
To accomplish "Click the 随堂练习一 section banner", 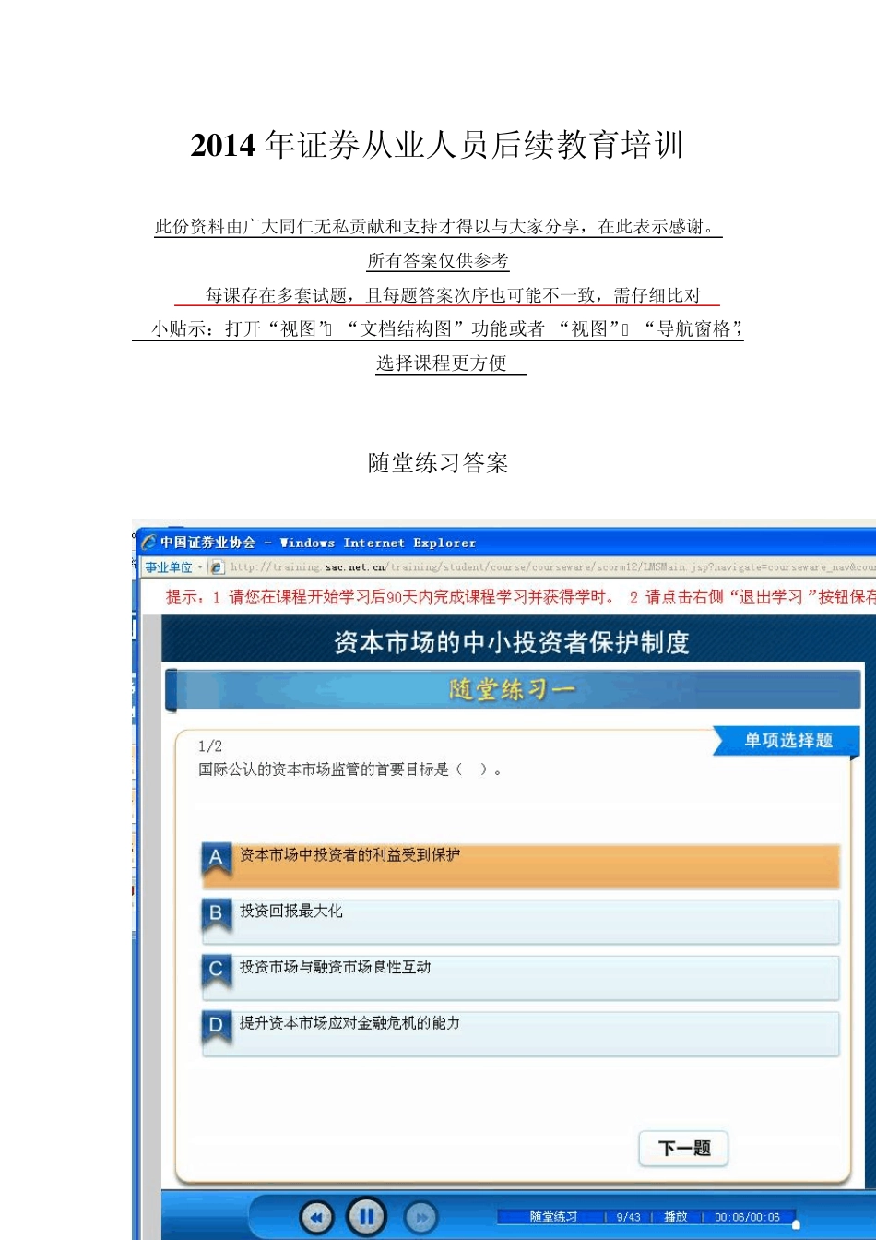I will pyautogui.click(x=512, y=689).
